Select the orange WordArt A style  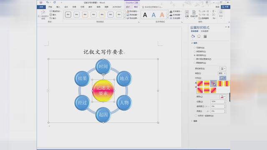pos(162,15)
